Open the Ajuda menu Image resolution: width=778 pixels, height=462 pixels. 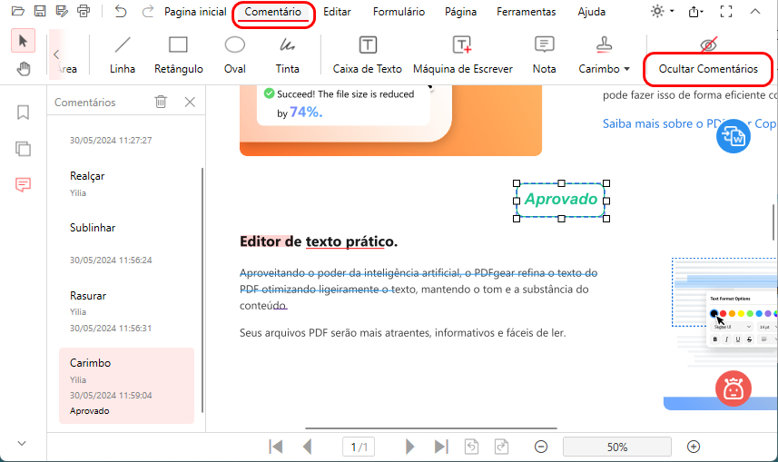coord(591,12)
